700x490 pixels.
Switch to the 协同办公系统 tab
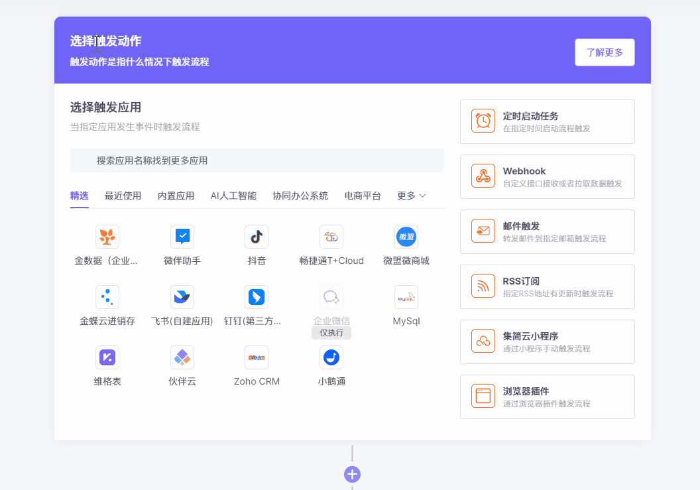tap(300, 196)
